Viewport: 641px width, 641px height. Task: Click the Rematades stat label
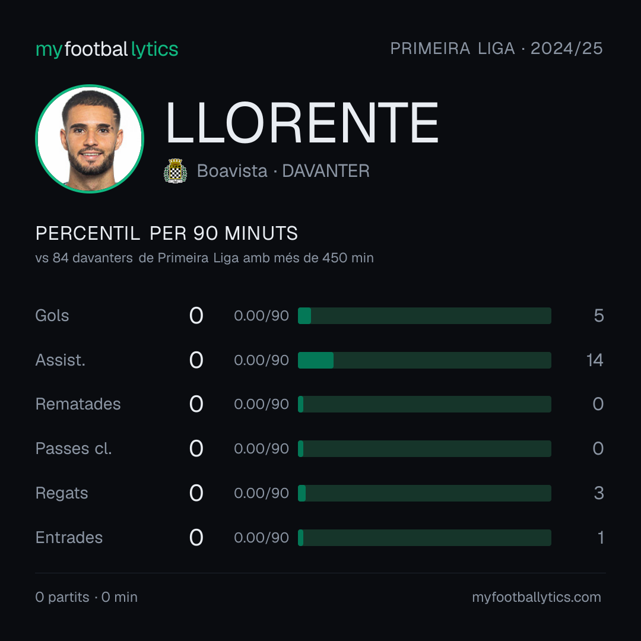[x=78, y=404]
